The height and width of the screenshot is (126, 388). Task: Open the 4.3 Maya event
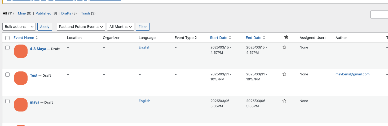38,49
